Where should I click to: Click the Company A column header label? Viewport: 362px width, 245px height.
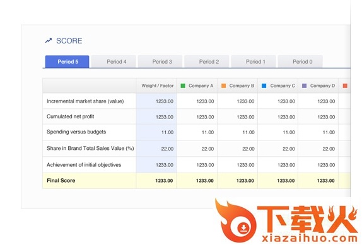tap(201, 86)
